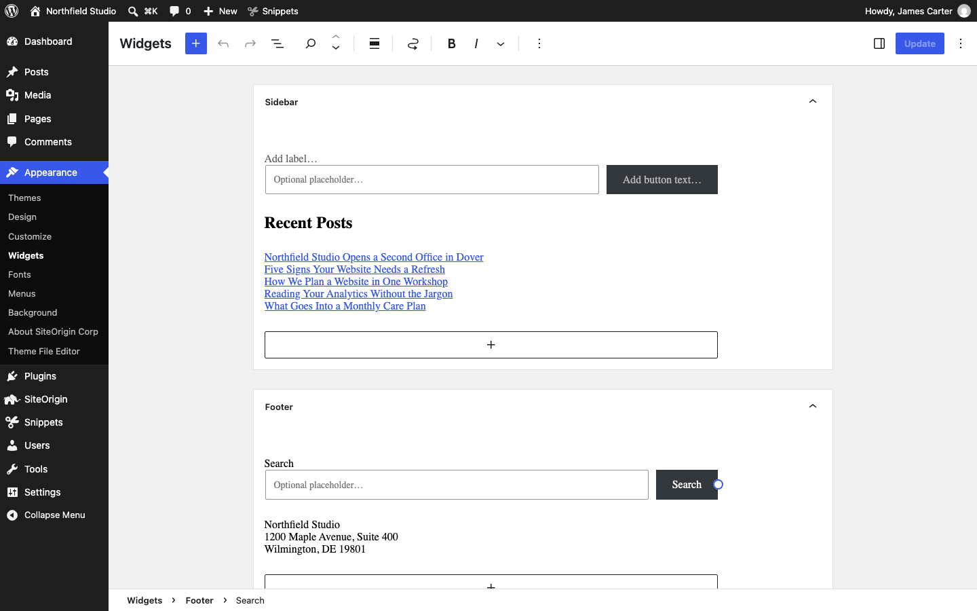The image size is (977, 611).
Task: Undo the last change
Action: (x=223, y=43)
